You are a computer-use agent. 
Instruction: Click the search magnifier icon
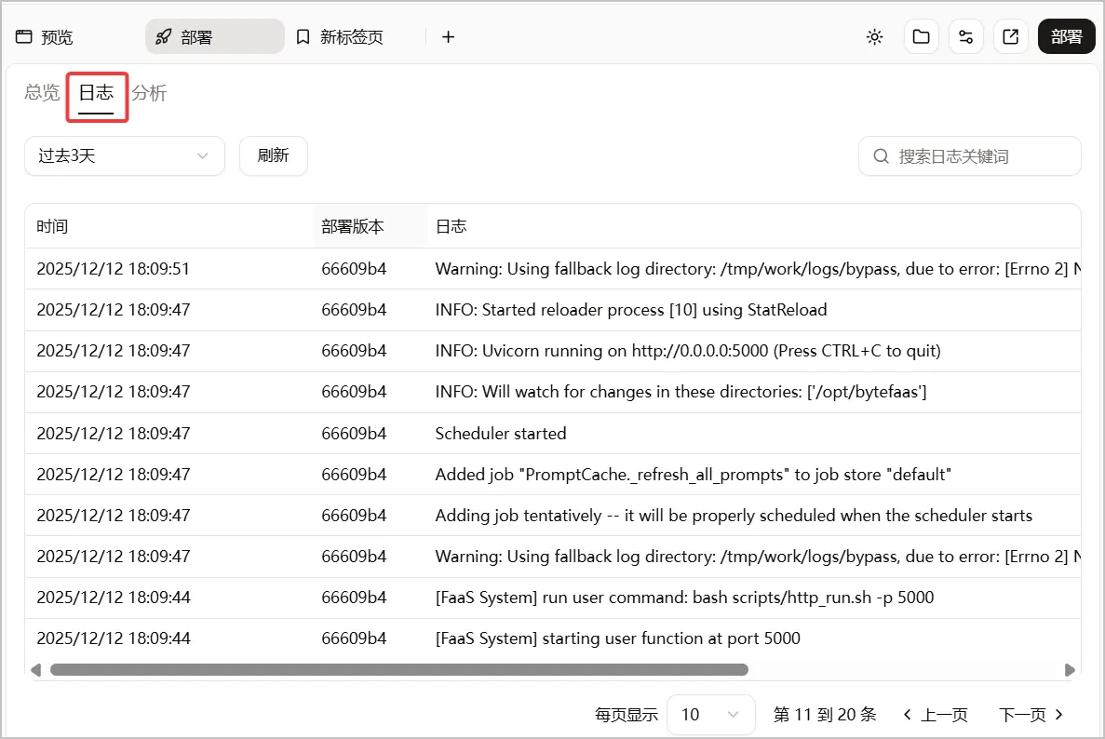881,156
